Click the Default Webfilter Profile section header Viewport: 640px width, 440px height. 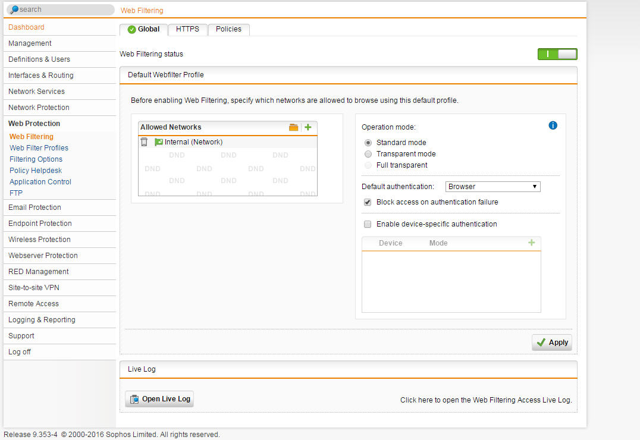348,75
